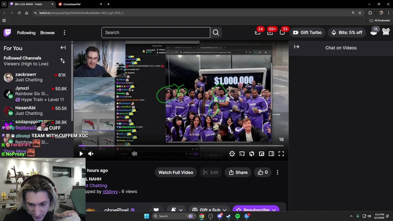Image resolution: width=393 pixels, height=221 pixels.
Task: Reload the page
Action: [x=19, y=13]
